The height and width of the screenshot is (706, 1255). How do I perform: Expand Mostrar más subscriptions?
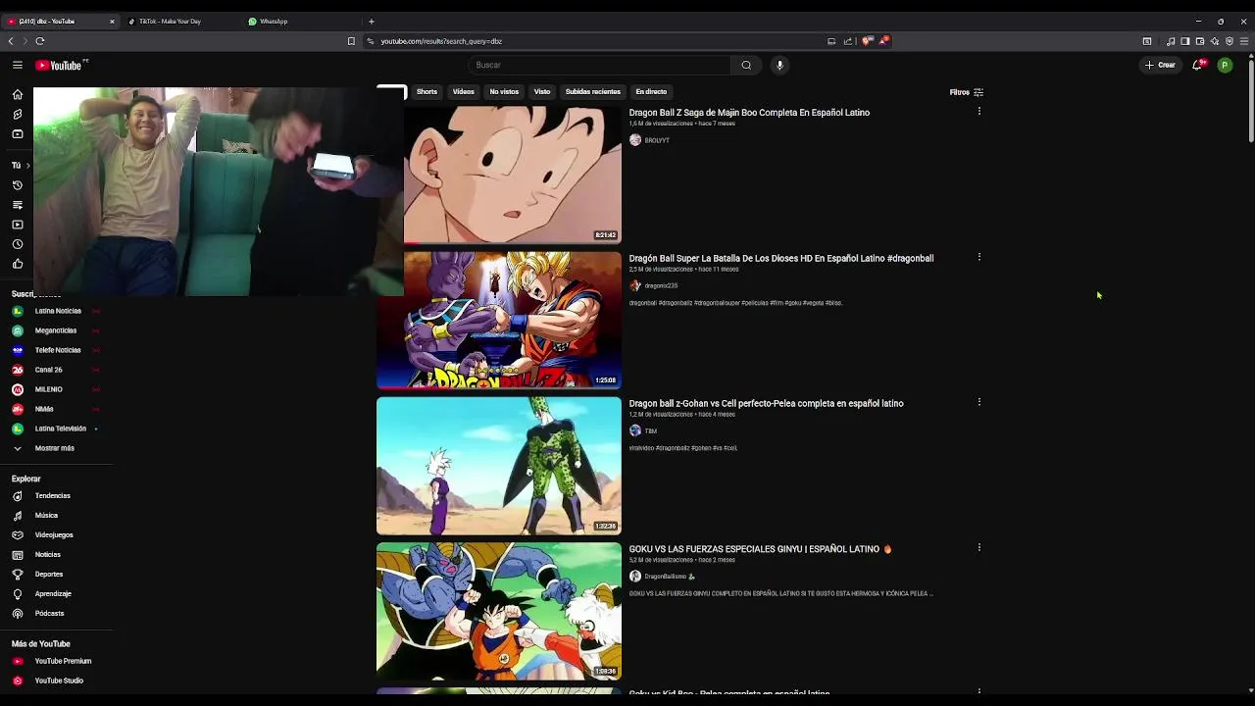55,448
